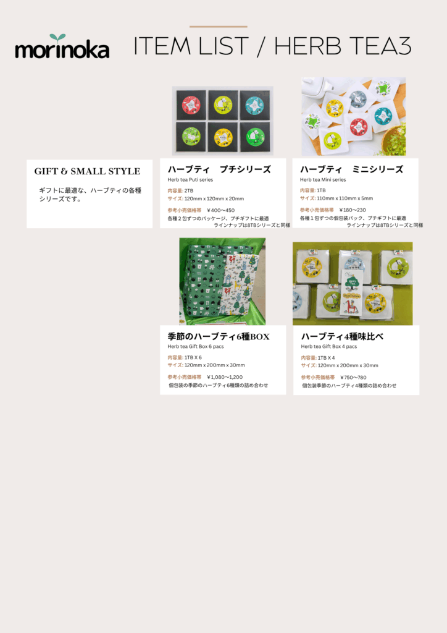Click the red tea label in Puti photo

pos(191,105)
